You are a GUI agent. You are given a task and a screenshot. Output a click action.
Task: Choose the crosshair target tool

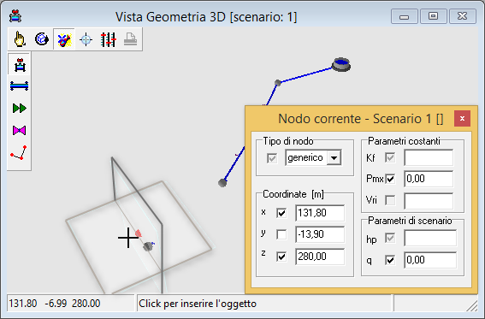click(86, 39)
